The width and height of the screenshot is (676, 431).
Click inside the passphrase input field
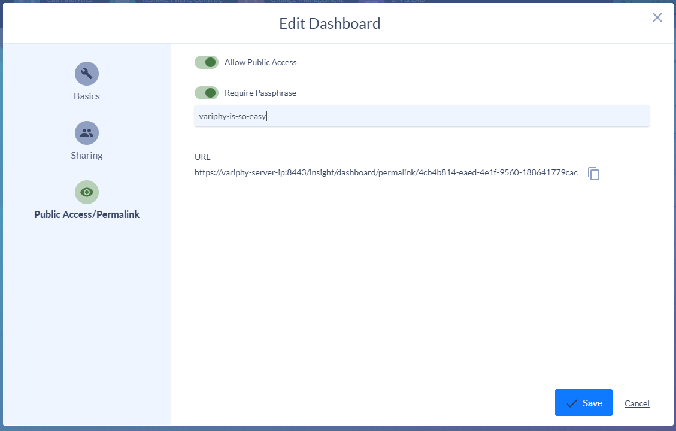click(x=419, y=116)
